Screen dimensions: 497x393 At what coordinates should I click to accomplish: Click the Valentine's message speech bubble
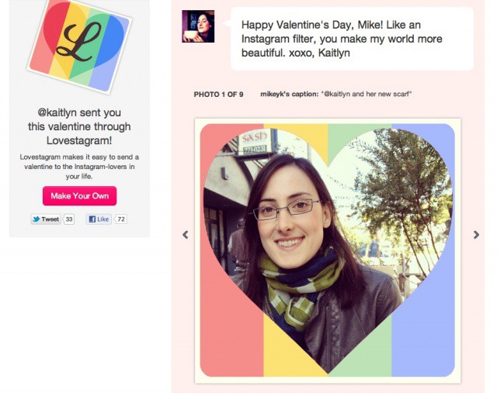tap(352, 39)
